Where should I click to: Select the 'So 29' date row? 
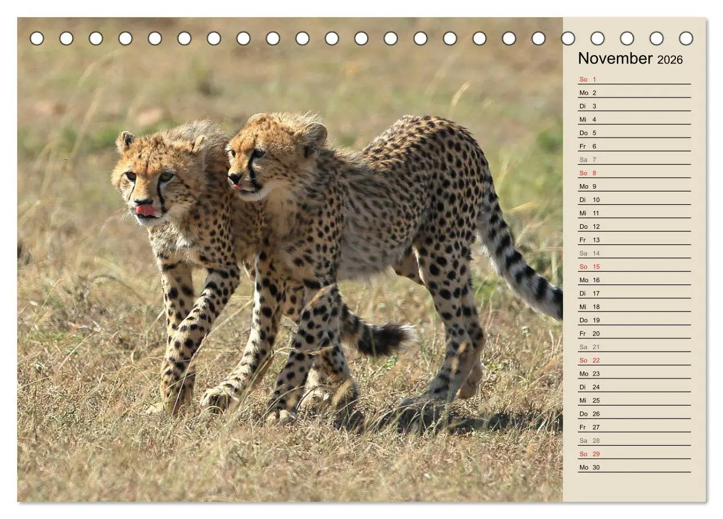[x=634, y=454]
